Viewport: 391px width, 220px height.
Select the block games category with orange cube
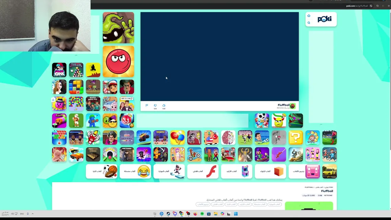[x=271, y=171]
